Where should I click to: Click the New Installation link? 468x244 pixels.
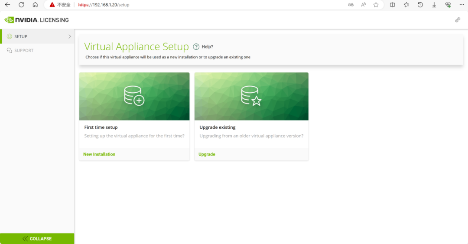(99, 154)
